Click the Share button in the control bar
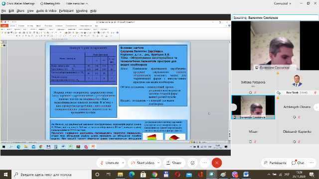The width and height of the screenshot is (319, 179). tap(174, 163)
